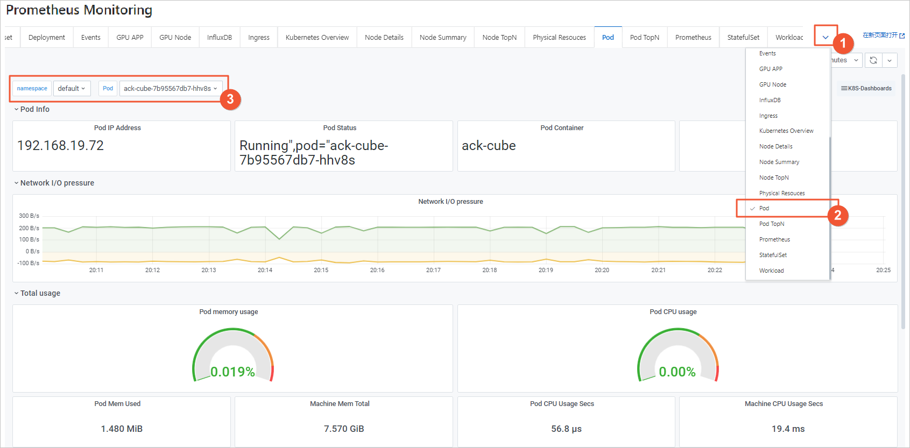The height and width of the screenshot is (448, 910).
Task: Open the Node Summary tab
Action: 443,37
